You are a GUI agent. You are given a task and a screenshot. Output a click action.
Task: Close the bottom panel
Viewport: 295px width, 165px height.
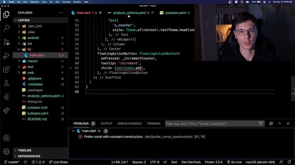[288, 123]
